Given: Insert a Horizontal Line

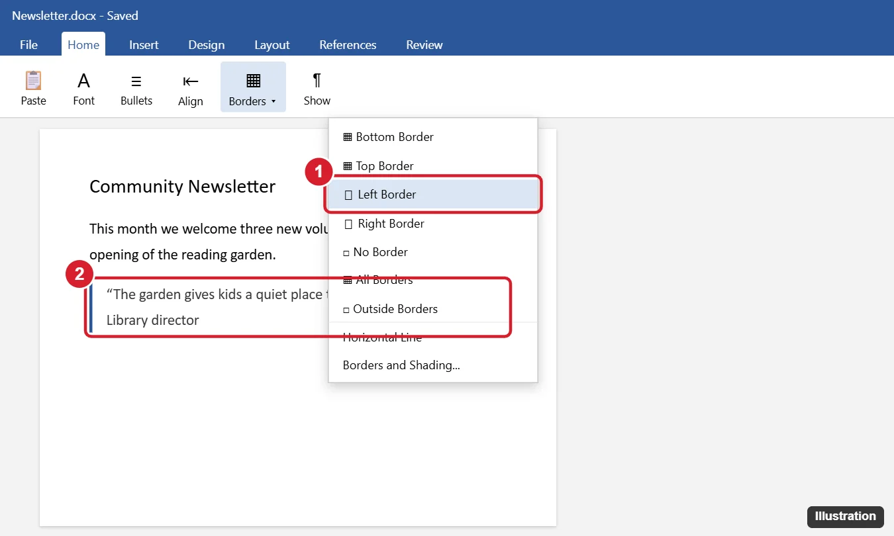Looking at the screenshot, I should (x=433, y=337).
